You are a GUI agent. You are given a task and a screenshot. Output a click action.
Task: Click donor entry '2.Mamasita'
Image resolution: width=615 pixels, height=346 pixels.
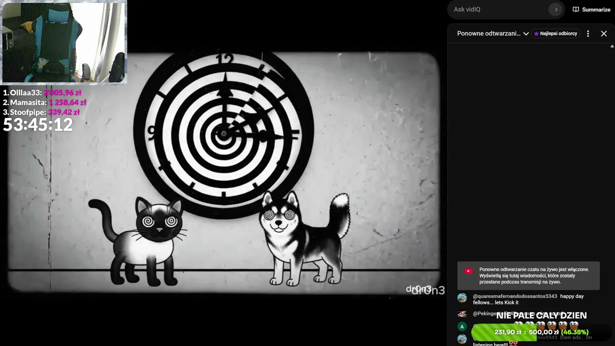coord(45,102)
